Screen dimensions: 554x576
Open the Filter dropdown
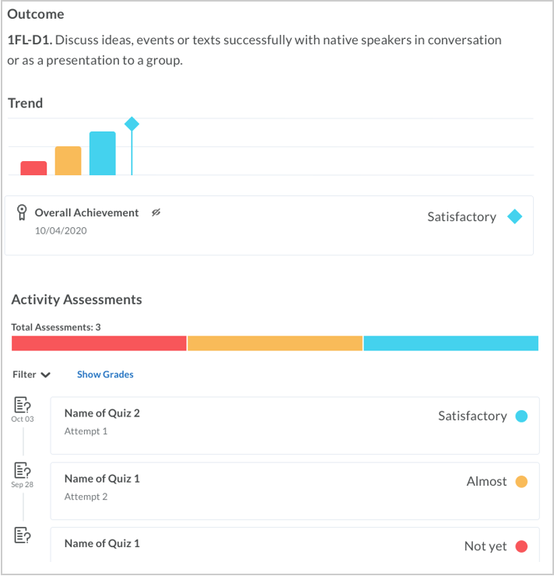[x=31, y=374]
